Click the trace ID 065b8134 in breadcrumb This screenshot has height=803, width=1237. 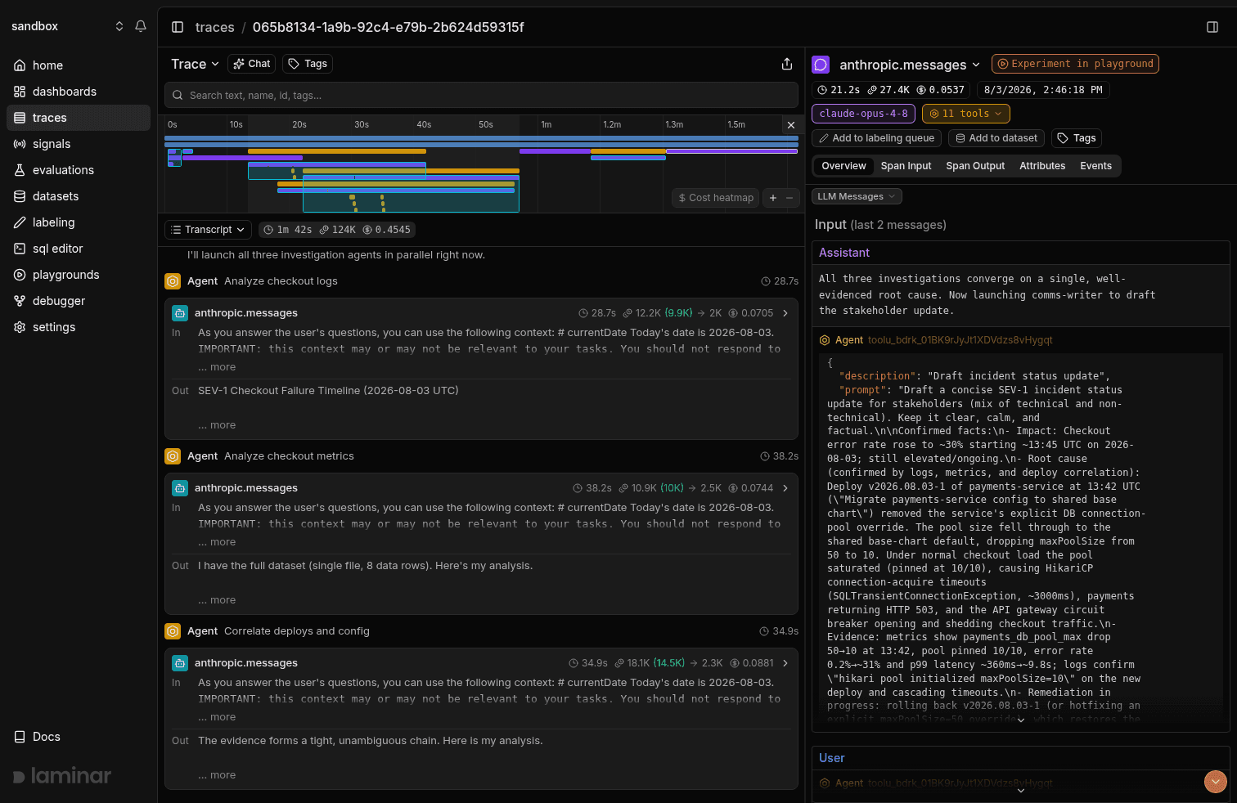click(388, 27)
